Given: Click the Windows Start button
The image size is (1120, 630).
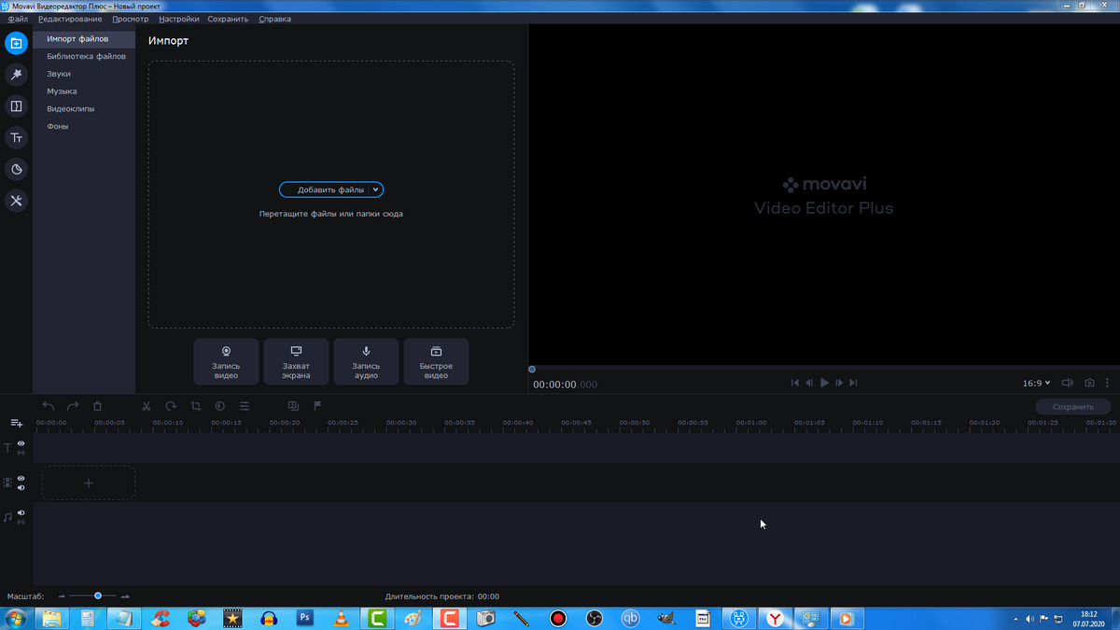Looking at the screenshot, I should [17, 618].
